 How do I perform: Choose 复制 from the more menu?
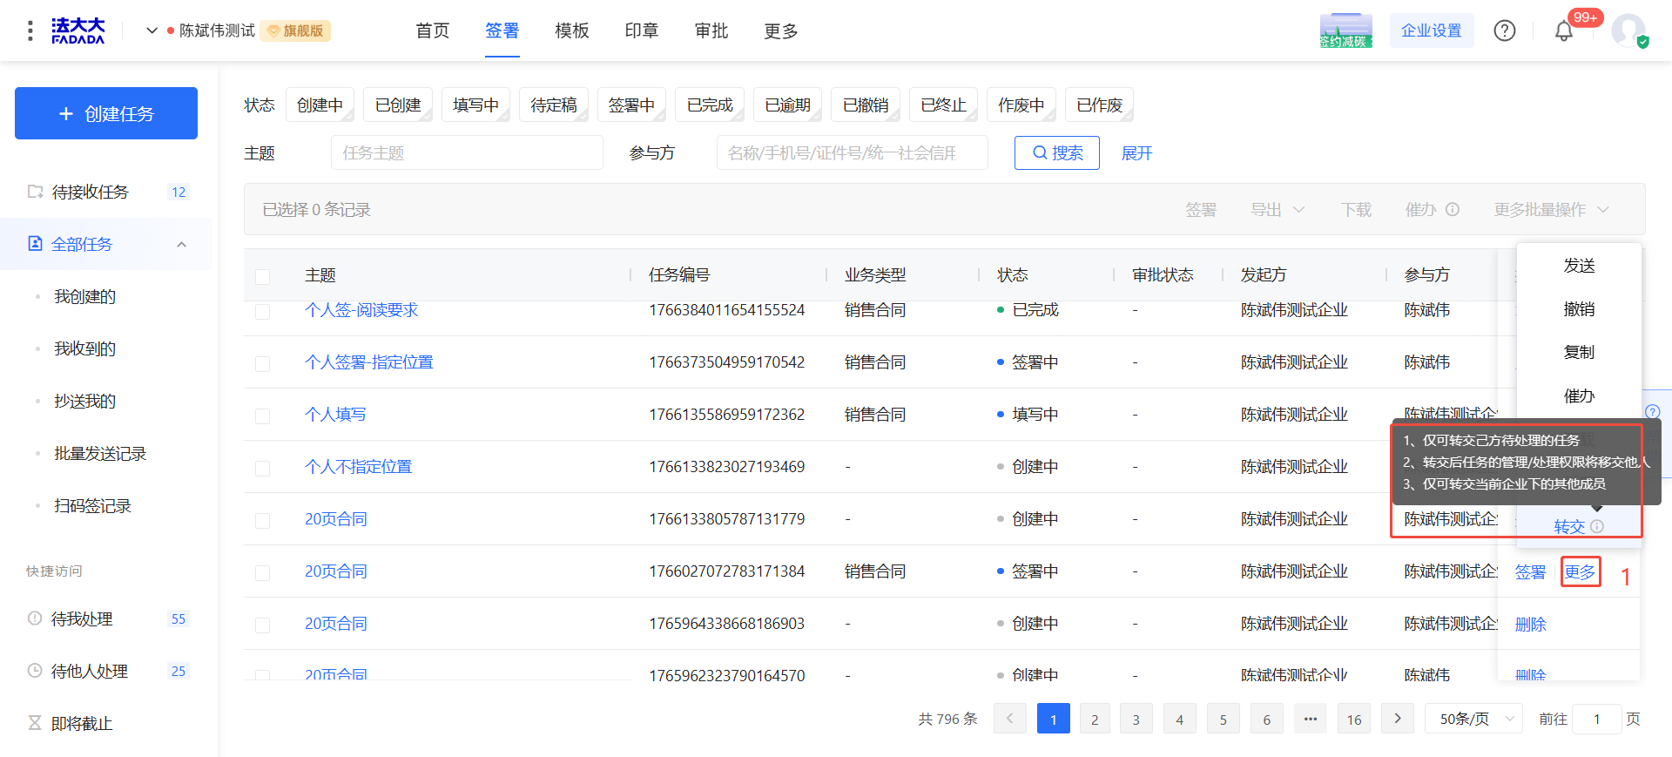(x=1579, y=352)
